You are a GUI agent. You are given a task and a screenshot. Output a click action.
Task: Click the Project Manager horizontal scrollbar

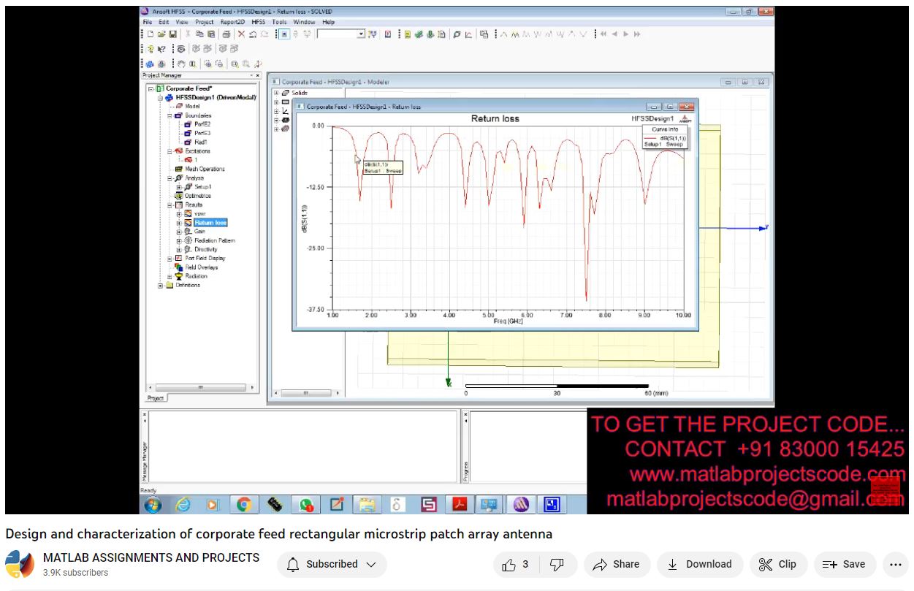coord(200,387)
